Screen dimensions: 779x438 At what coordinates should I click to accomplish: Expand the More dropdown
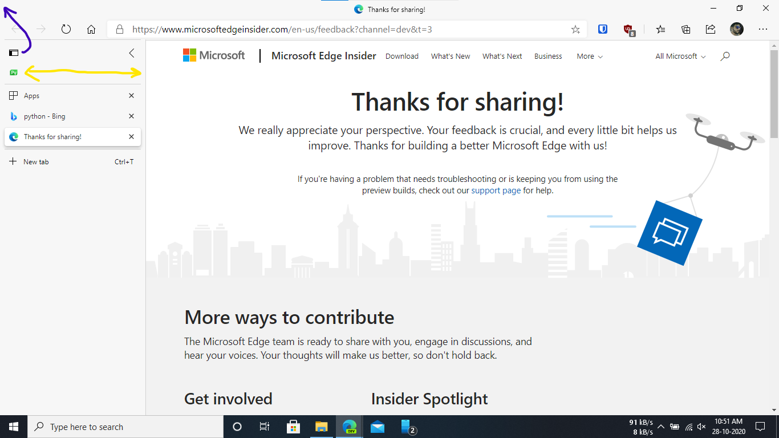coord(590,56)
